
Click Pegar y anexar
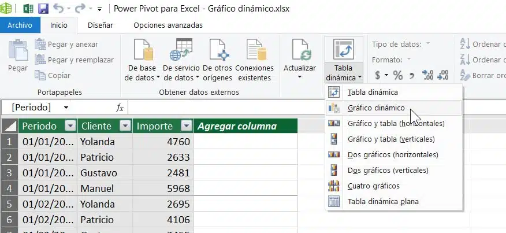(x=66, y=45)
